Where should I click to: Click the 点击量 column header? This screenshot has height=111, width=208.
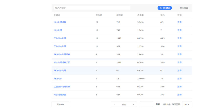tap(99, 15)
